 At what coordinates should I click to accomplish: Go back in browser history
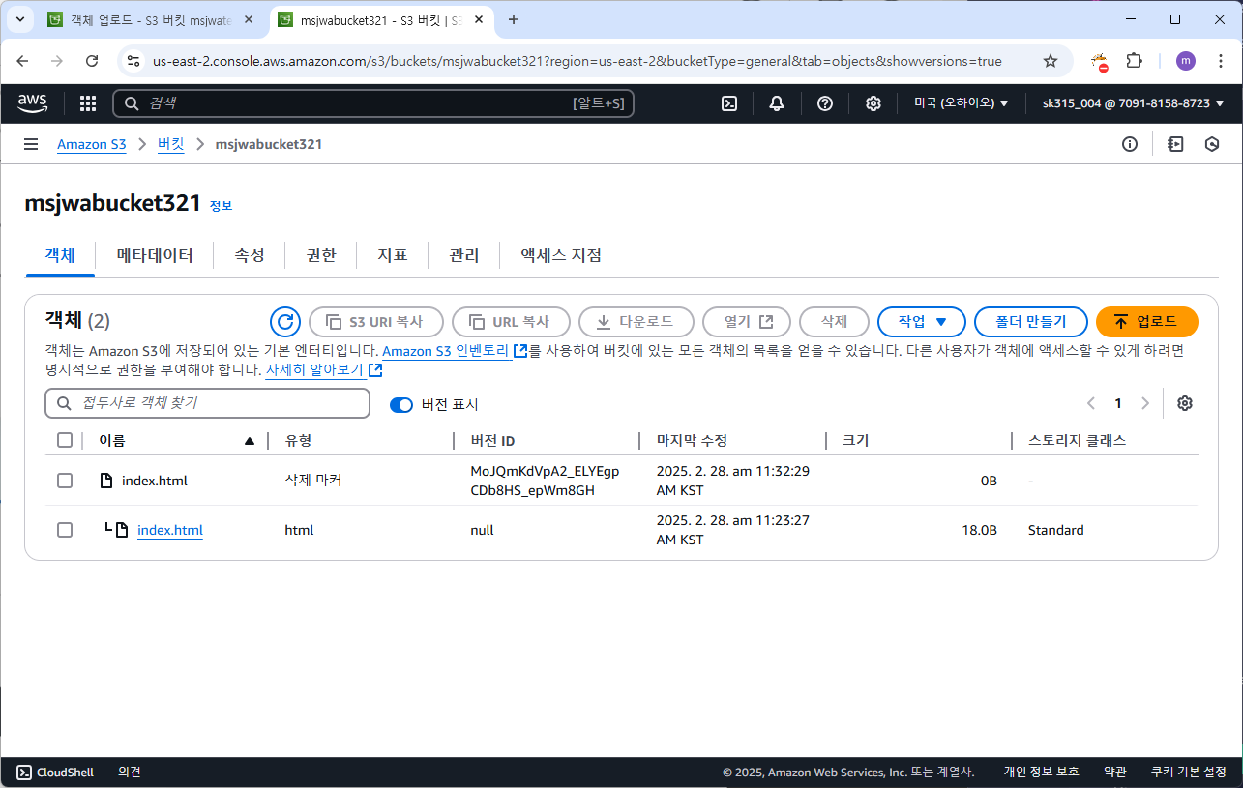click(x=23, y=61)
